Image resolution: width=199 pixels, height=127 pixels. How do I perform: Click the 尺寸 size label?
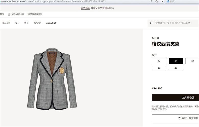154,55
